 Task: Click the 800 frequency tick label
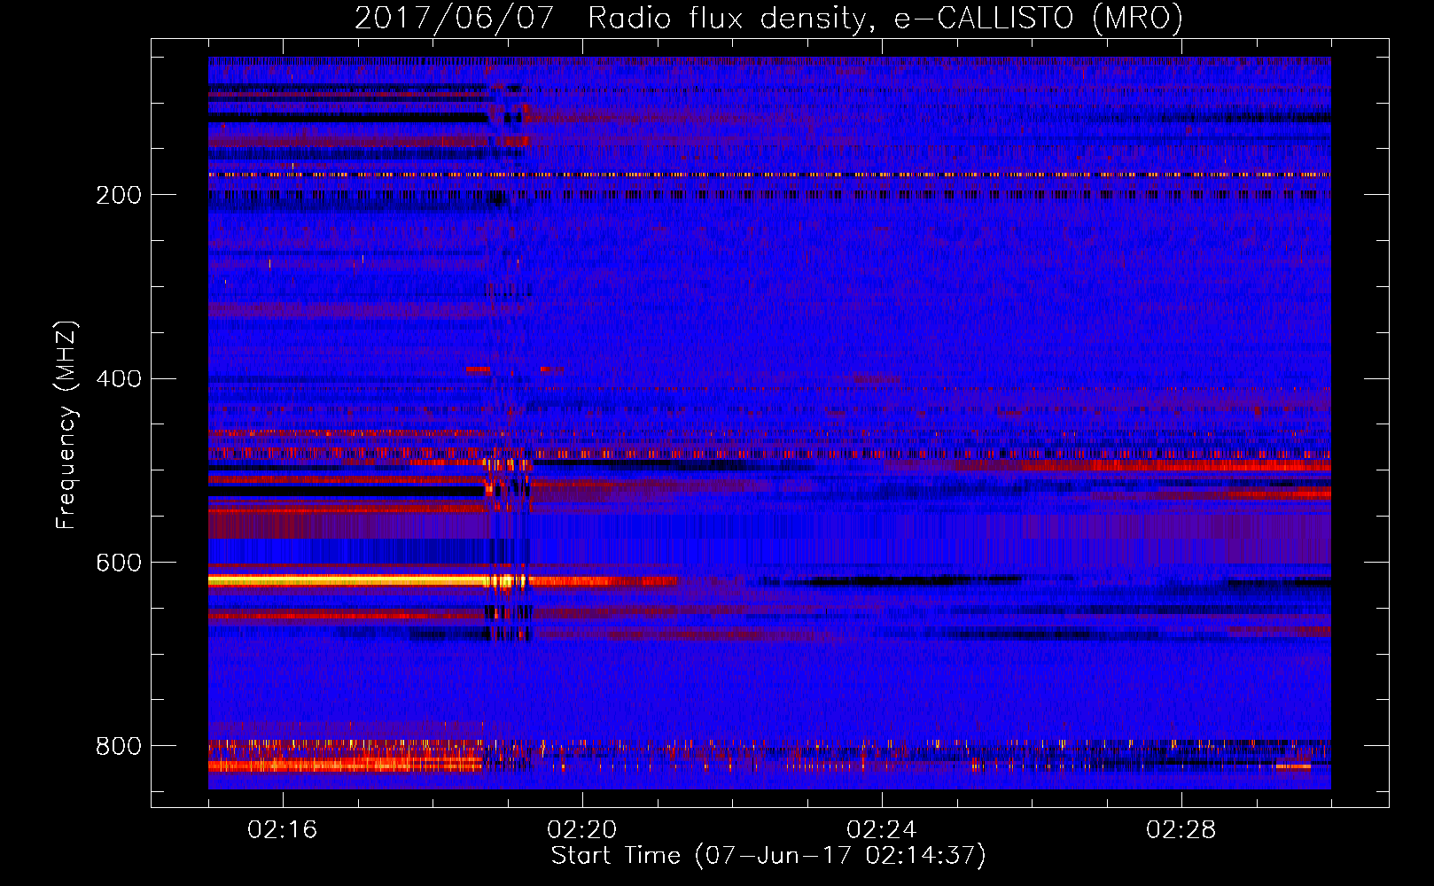tap(119, 746)
